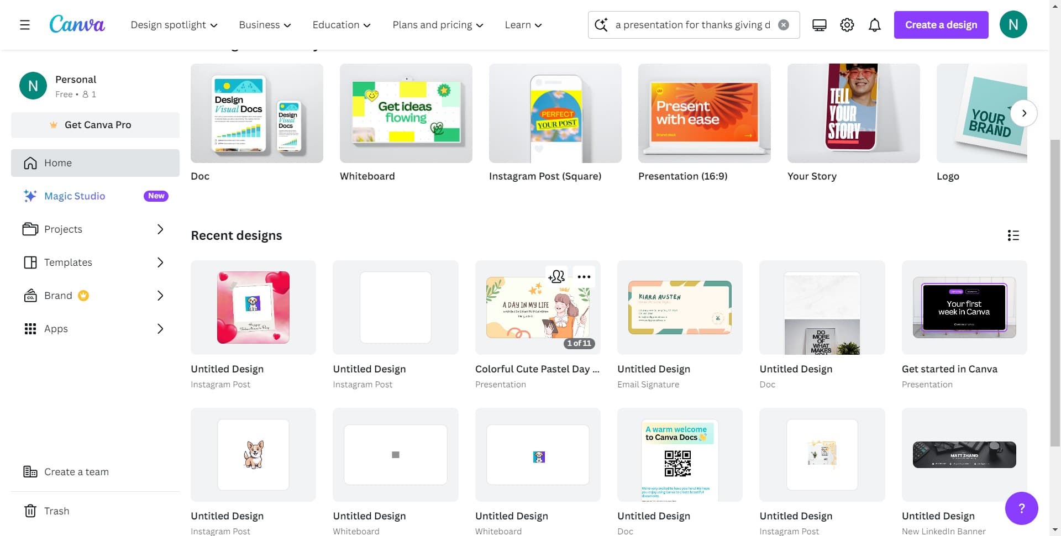
Task: Expand the Design spotlight dropdown
Action: coord(174,25)
